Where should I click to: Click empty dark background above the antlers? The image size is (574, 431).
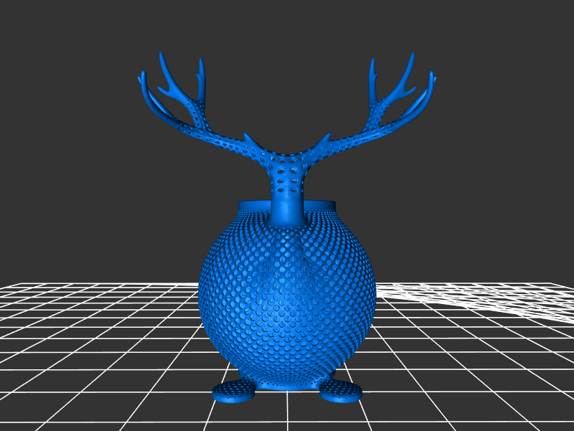pos(287,57)
